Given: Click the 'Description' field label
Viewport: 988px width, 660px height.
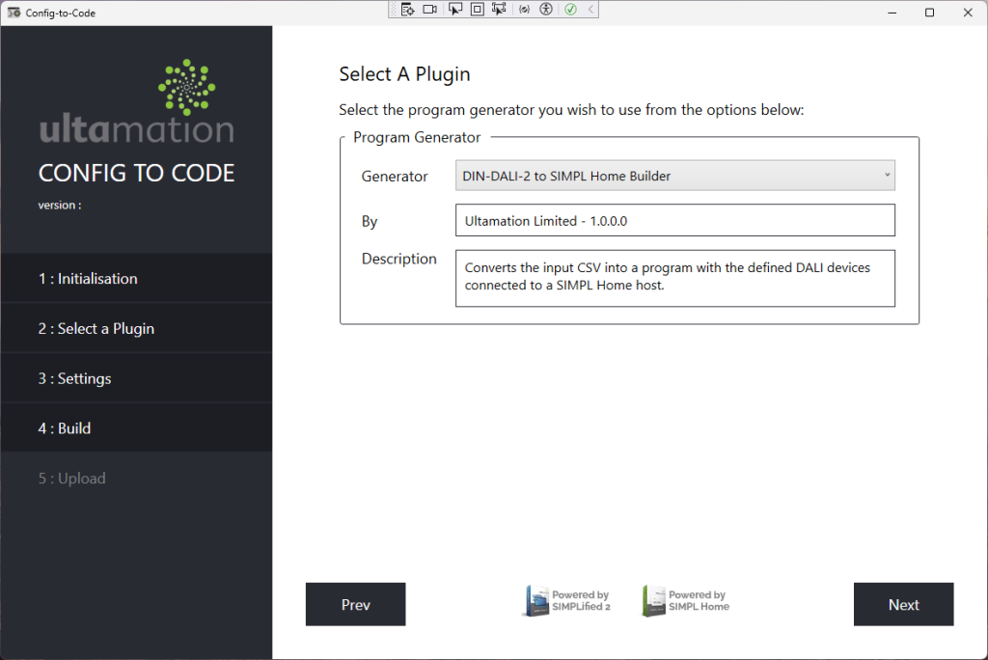Looking at the screenshot, I should [398, 260].
